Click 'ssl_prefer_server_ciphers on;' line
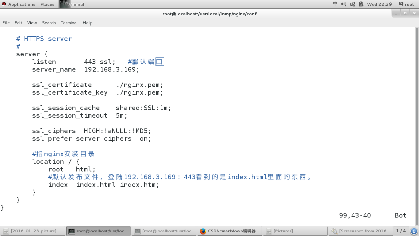The width and height of the screenshot is (419, 236). tap(92, 139)
